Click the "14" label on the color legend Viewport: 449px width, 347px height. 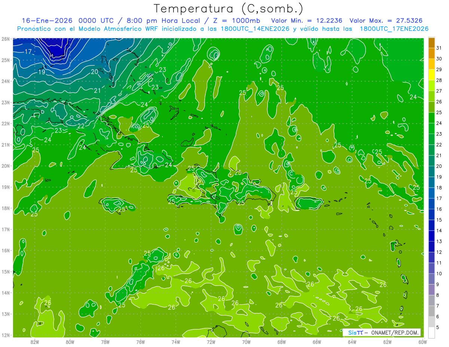point(439,231)
